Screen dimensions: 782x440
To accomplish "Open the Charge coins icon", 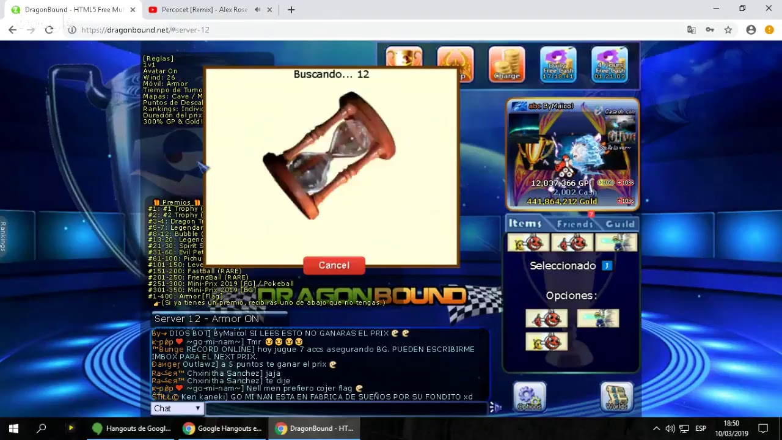I will coord(506,64).
